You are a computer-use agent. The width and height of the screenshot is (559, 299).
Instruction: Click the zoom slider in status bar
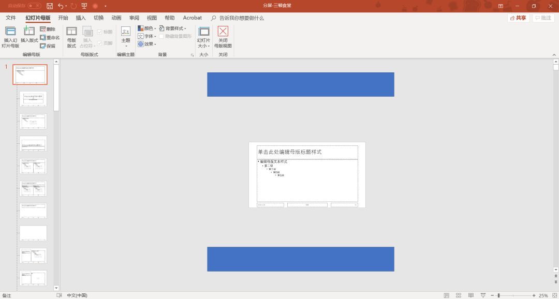[x=498, y=295]
